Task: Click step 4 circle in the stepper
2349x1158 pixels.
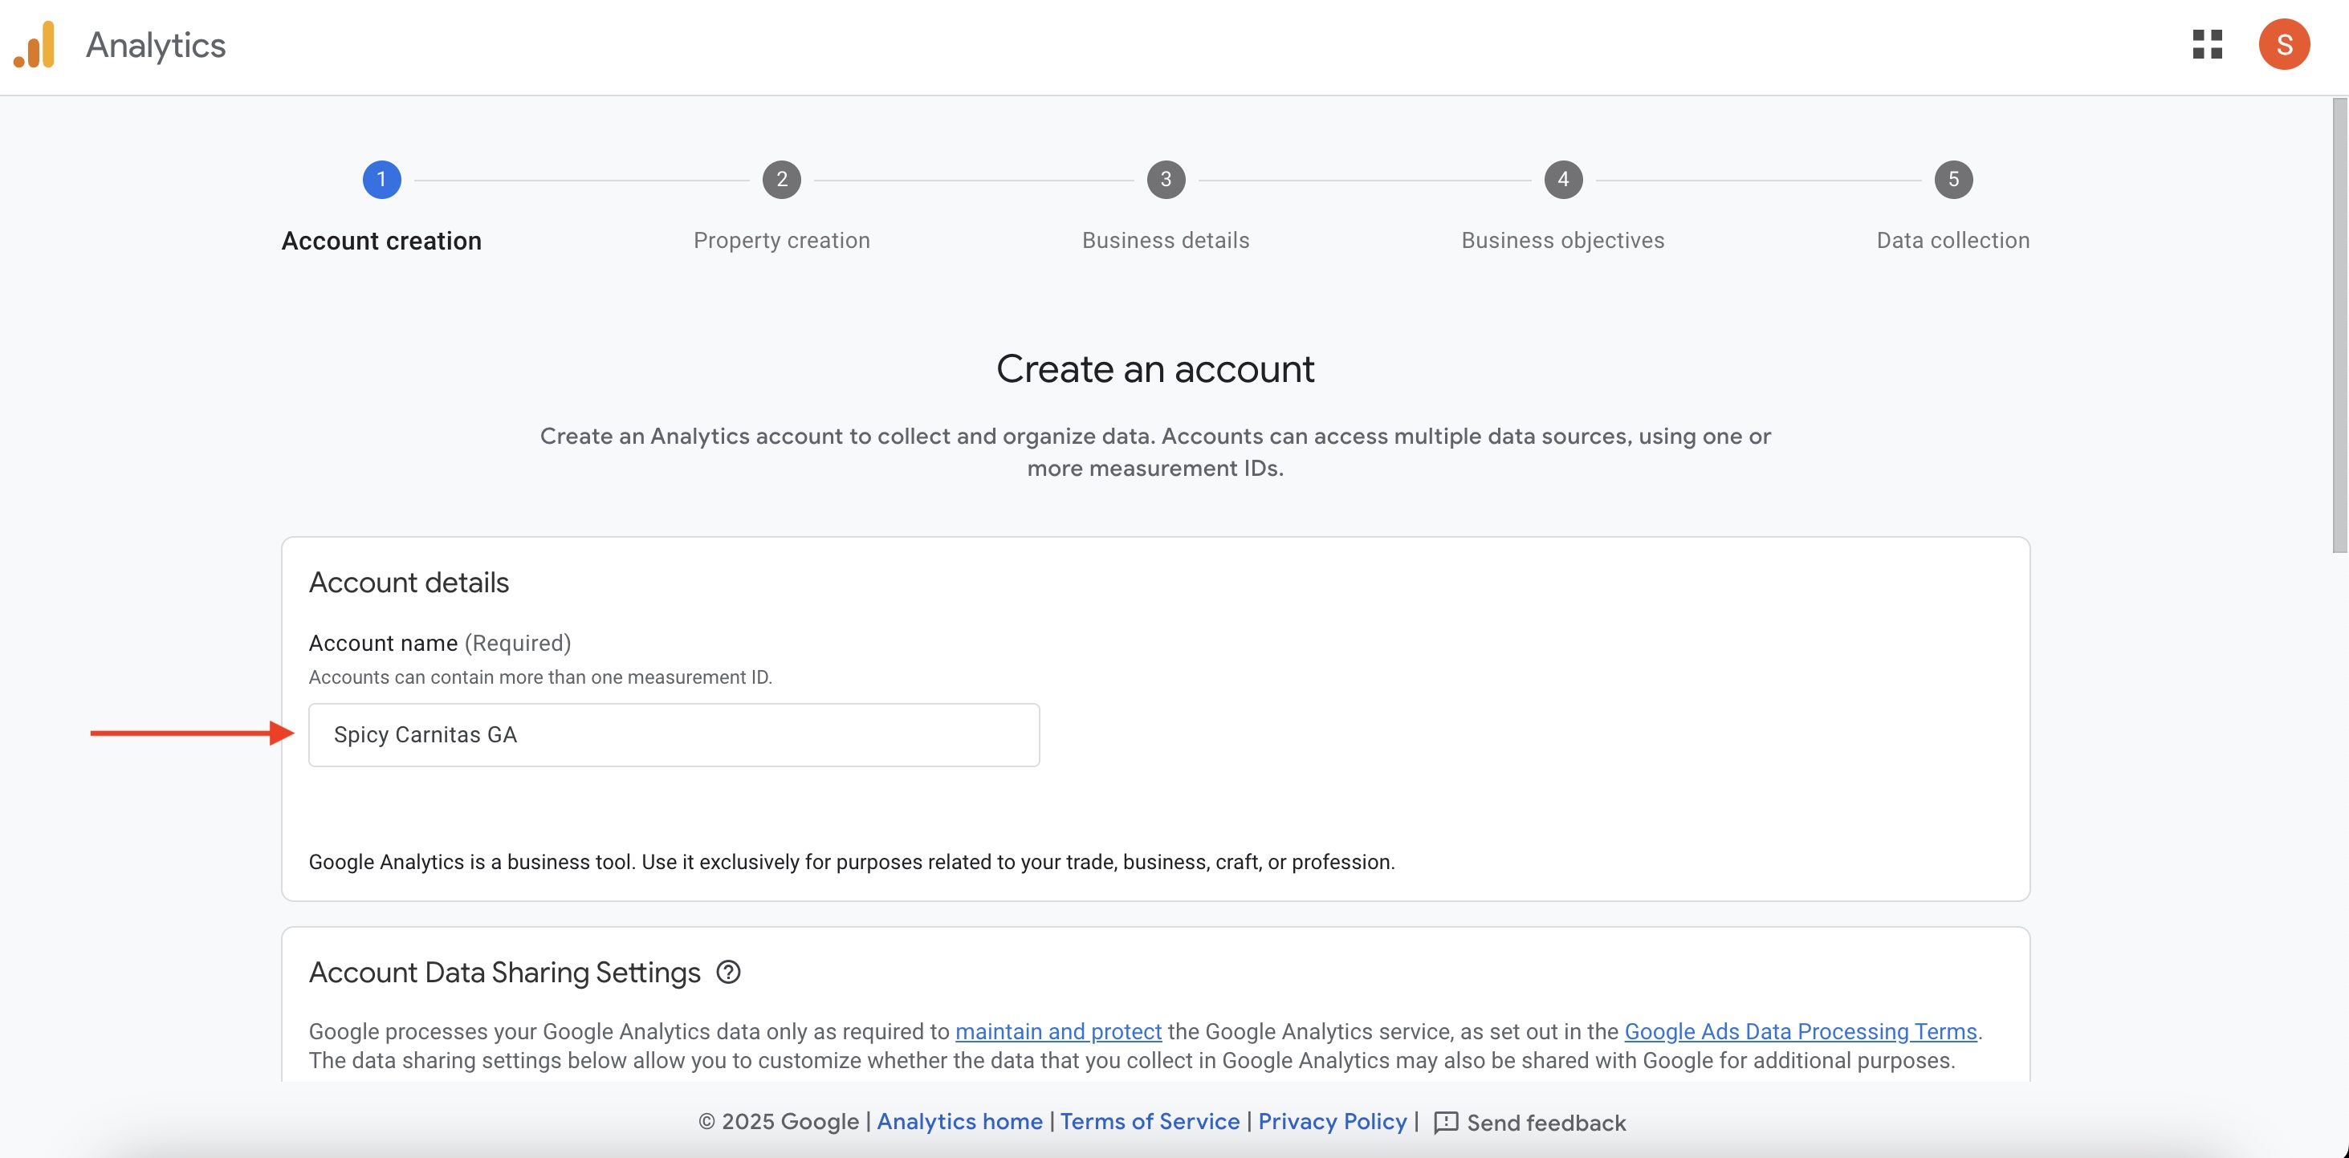Action: click(1563, 180)
